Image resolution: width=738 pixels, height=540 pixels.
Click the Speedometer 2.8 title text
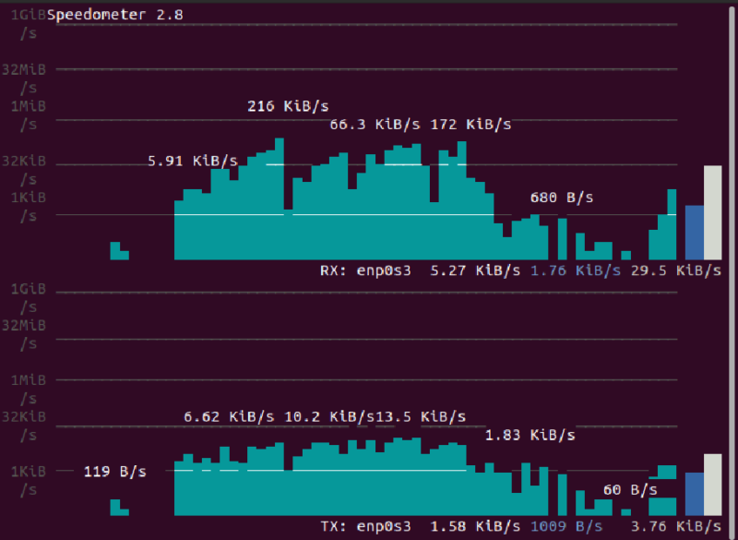[115, 15]
